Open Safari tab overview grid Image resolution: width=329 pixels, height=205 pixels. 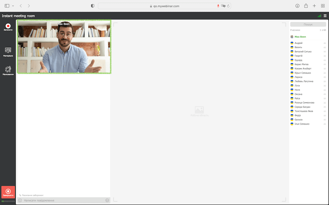point(323,6)
